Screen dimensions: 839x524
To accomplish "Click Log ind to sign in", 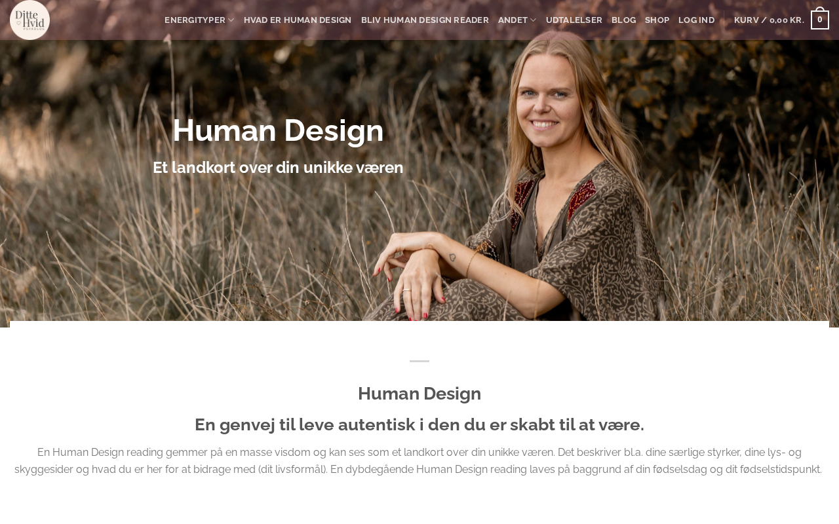I will point(696,20).
